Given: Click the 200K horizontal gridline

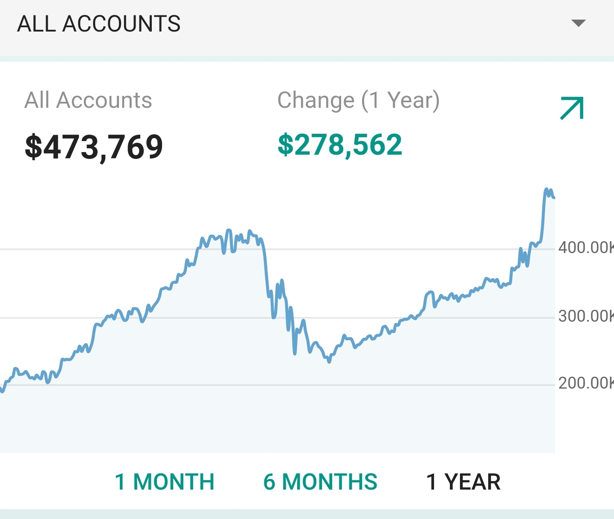Looking at the screenshot, I should (213, 385).
